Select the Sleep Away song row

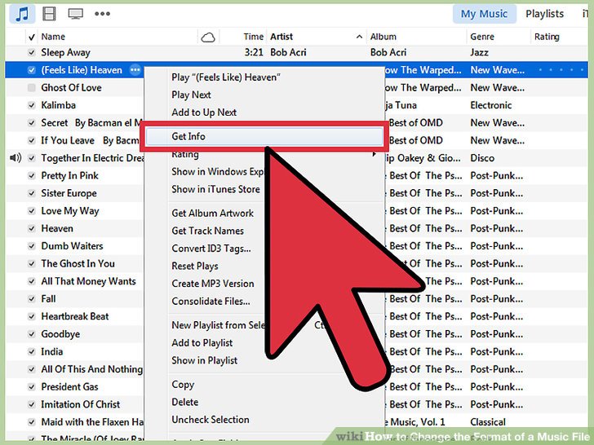[297, 53]
